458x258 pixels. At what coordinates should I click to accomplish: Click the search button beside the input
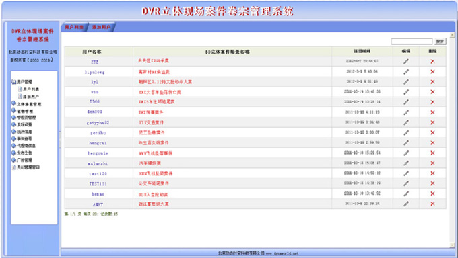click(440, 42)
